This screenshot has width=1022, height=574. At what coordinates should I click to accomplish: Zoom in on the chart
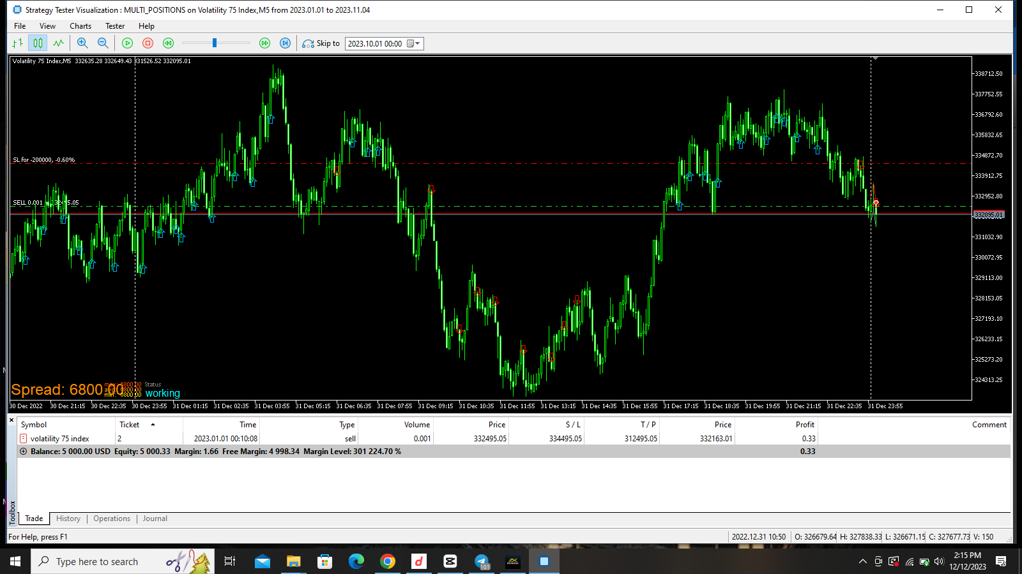coord(82,43)
